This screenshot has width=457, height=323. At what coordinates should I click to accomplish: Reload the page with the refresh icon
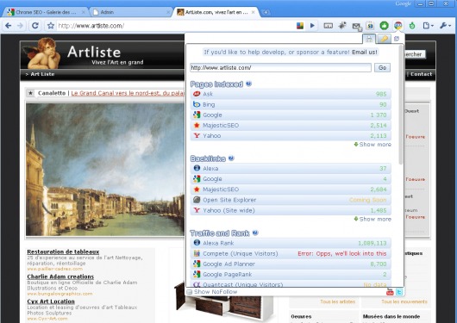pyautogui.click(x=35, y=26)
